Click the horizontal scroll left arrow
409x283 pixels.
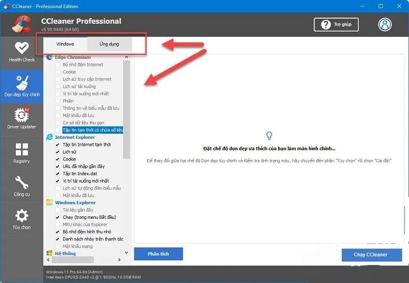click(48, 260)
